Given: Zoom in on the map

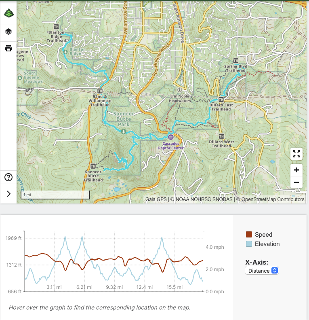Looking at the screenshot, I should coord(296,170).
